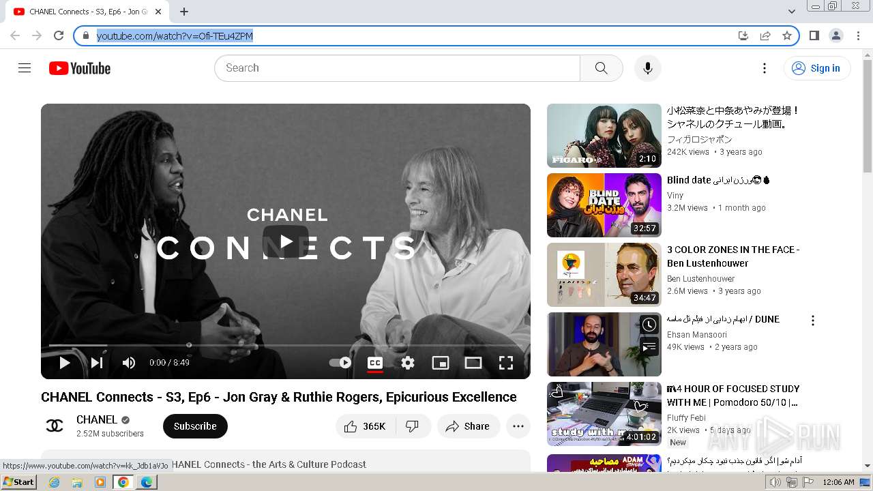This screenshot has width=873, height=491.
Task: Open CHANEL channel avatar
Action: pos(55,426)
